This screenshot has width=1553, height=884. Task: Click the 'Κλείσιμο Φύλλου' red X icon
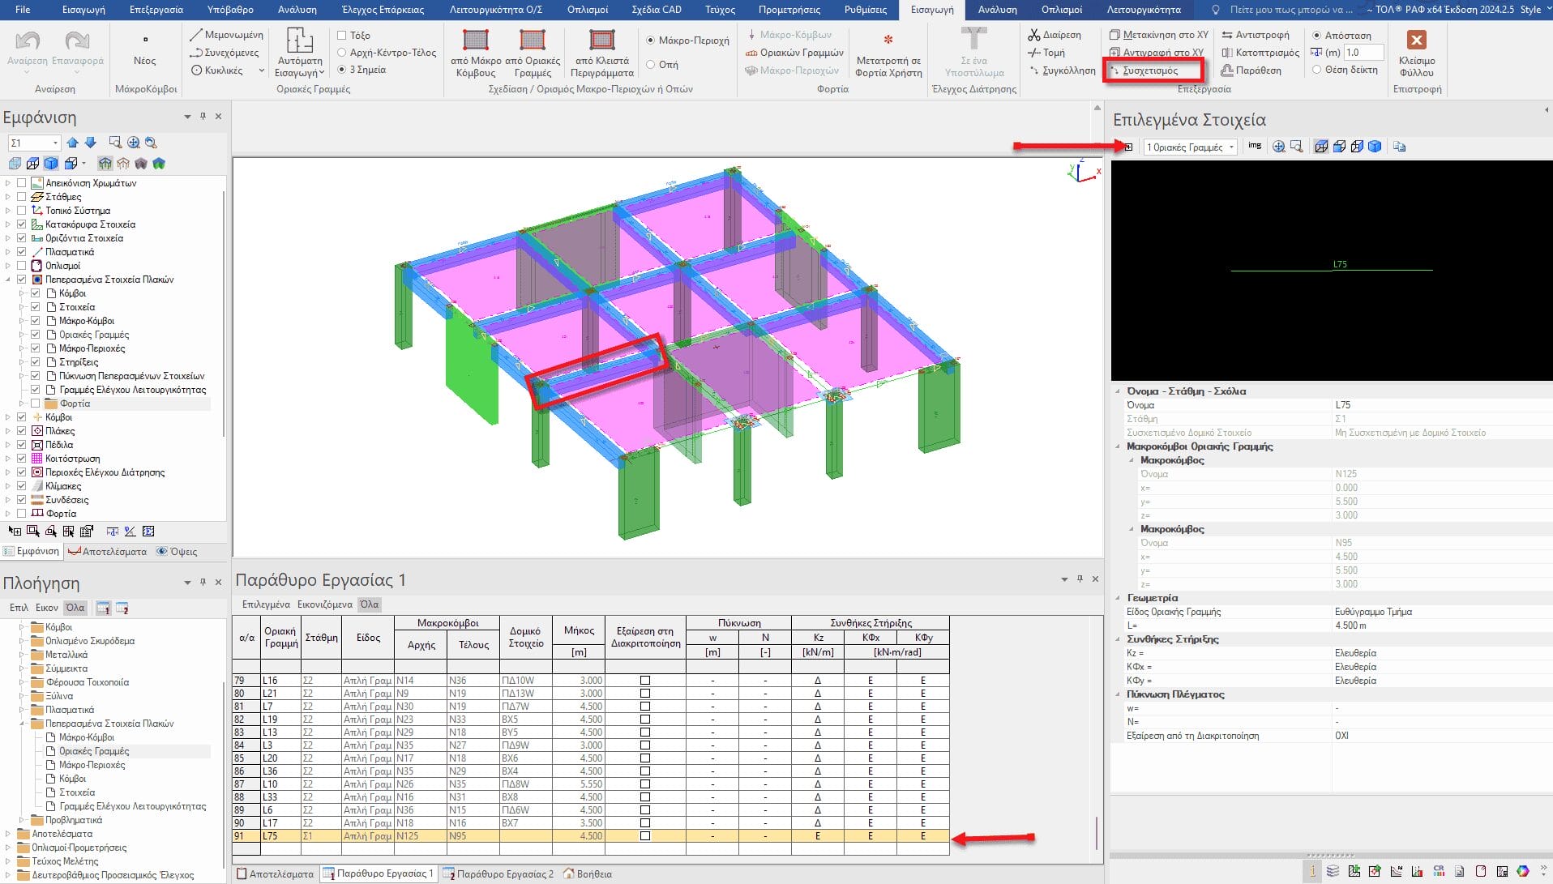point(1416,41)
